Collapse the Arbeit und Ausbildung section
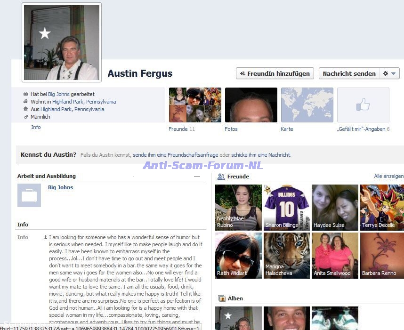This screenshot has height=330, width=404. 197,176
